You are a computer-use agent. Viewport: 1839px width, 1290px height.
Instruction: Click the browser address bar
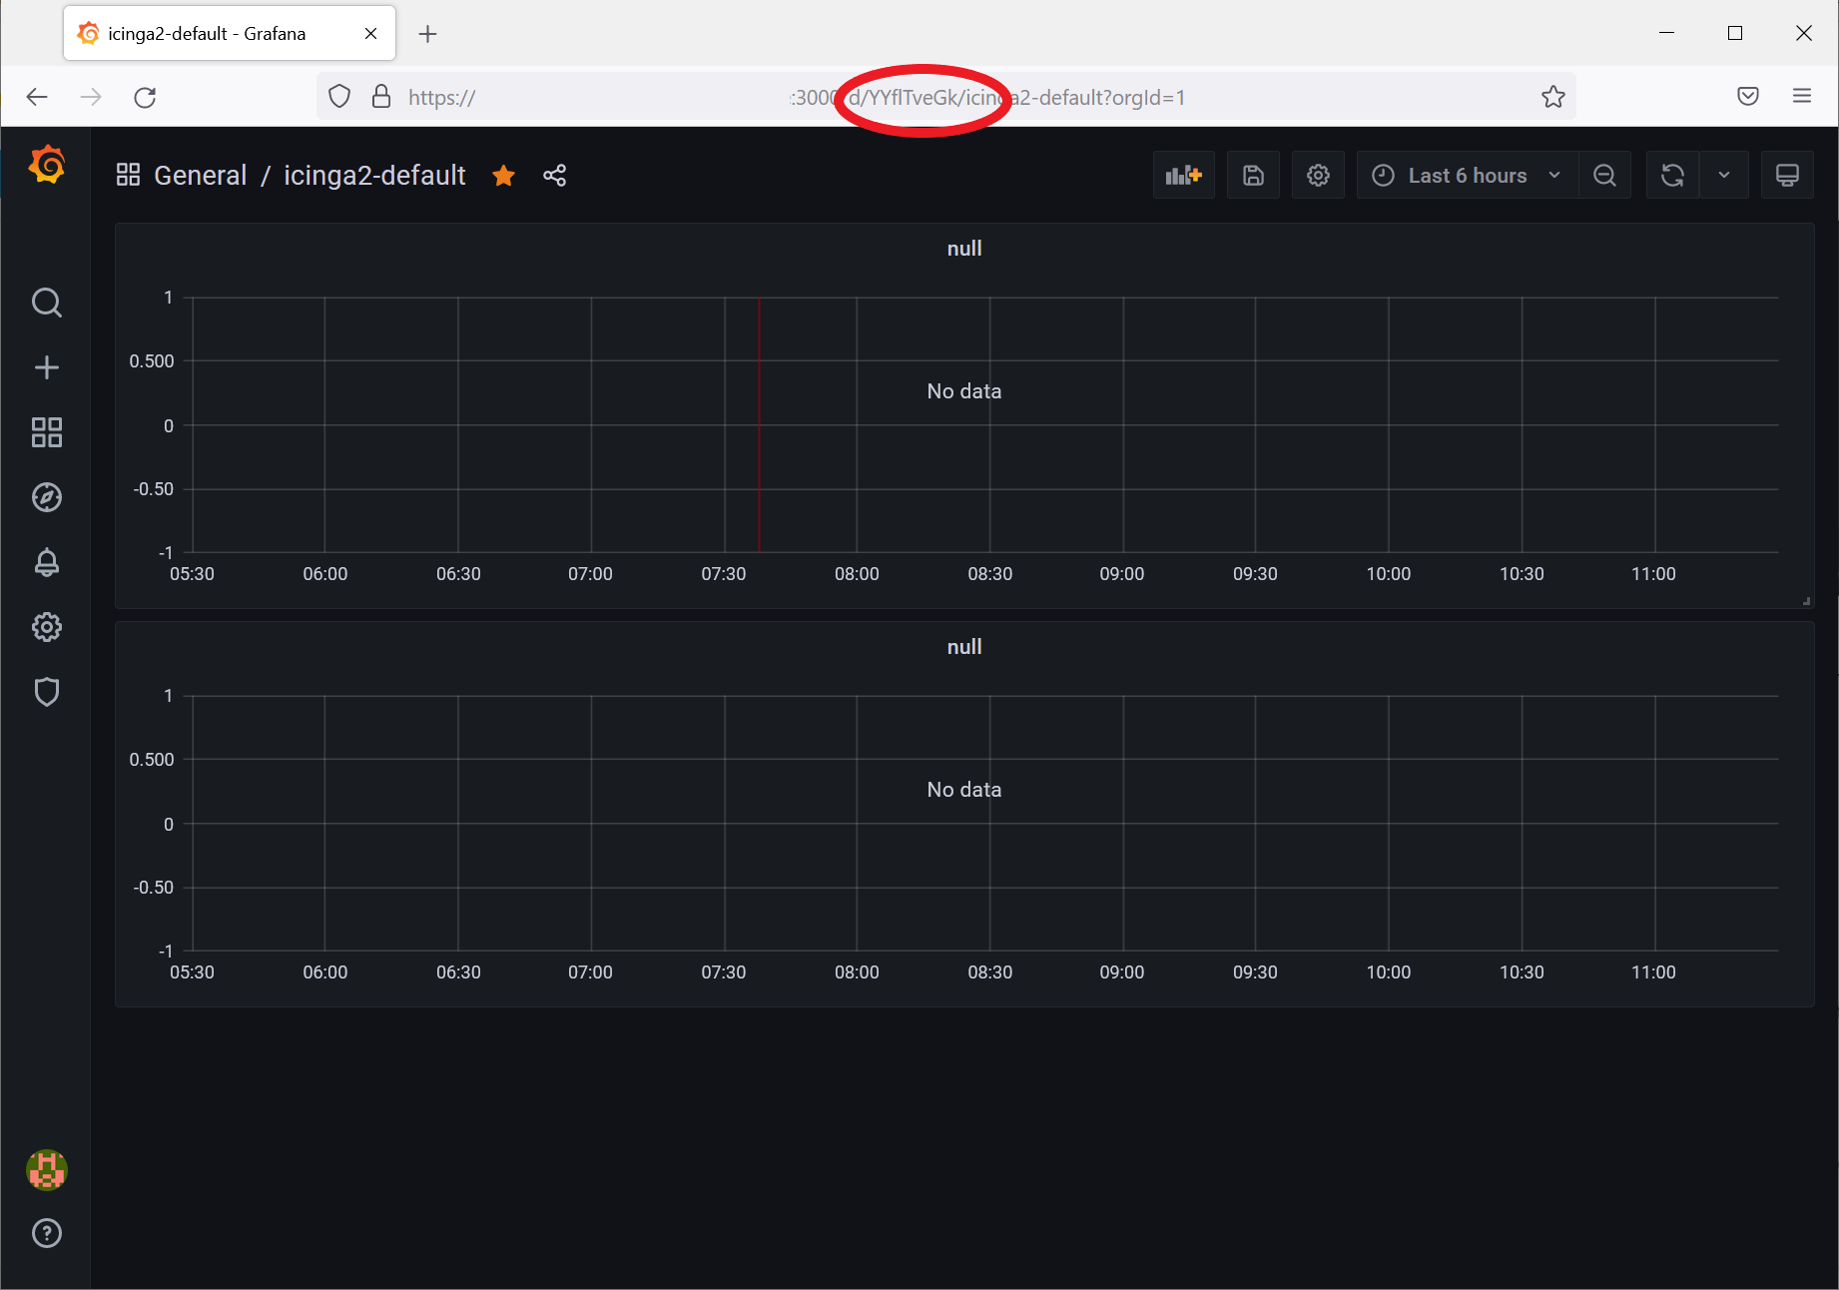point(899,96)
